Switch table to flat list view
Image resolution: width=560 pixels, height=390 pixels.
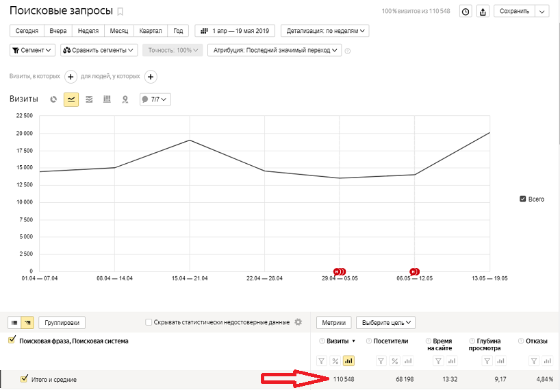click(14, 322)
